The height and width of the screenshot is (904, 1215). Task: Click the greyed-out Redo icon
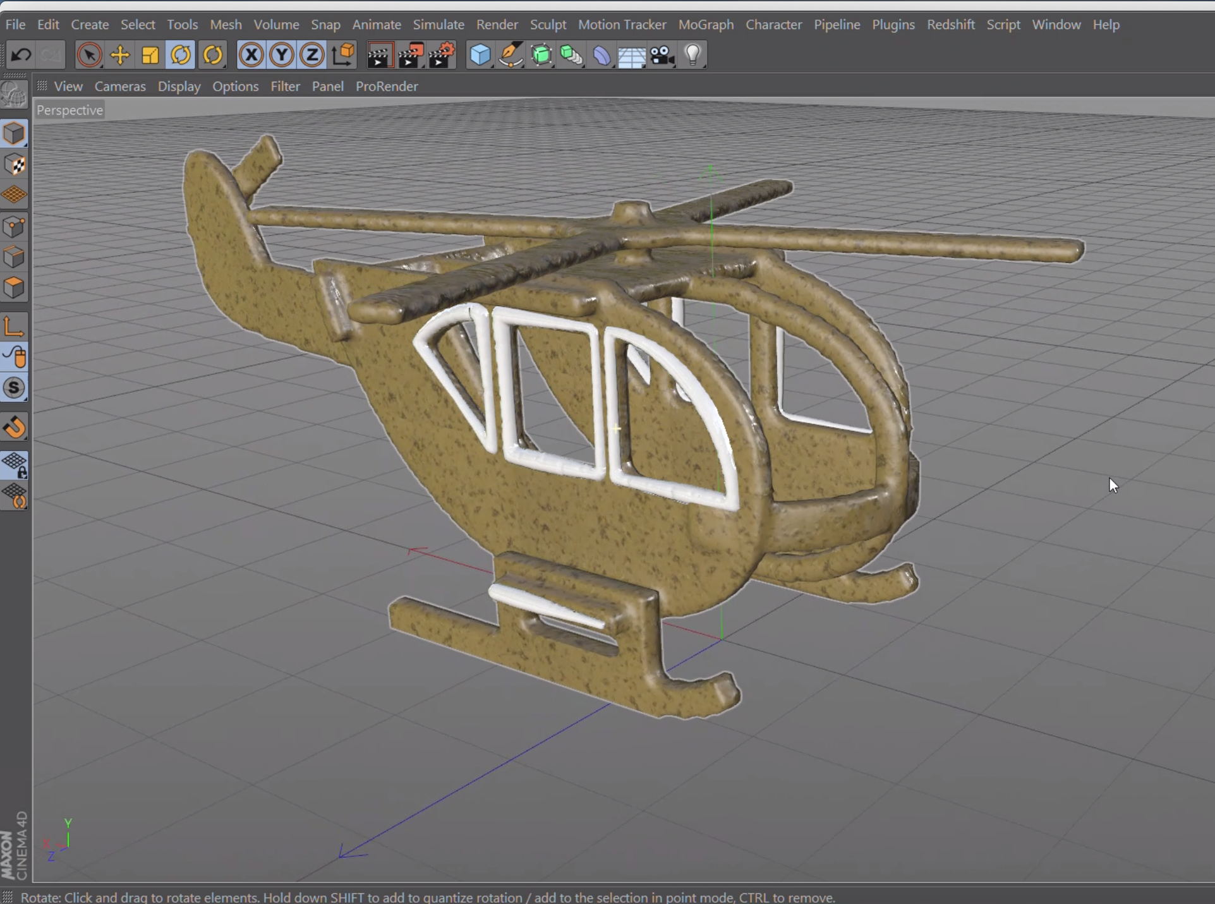[51, 55]
